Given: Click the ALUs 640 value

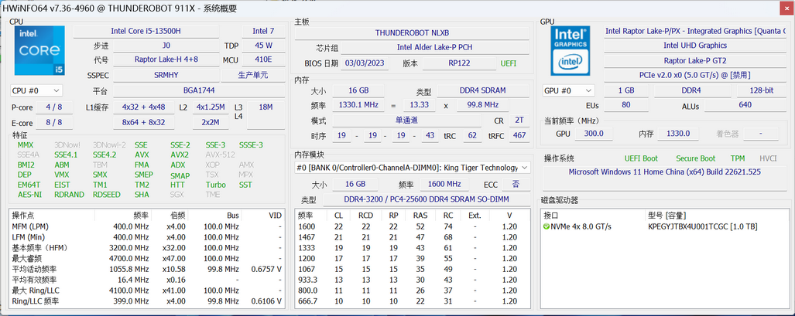Looking at the screenshot, I should (745, 105).
